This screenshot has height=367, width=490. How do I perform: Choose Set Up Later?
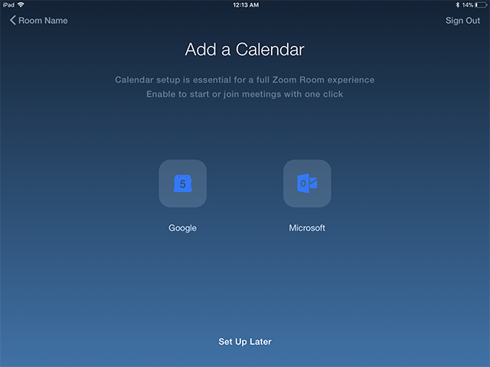(245, 342)
